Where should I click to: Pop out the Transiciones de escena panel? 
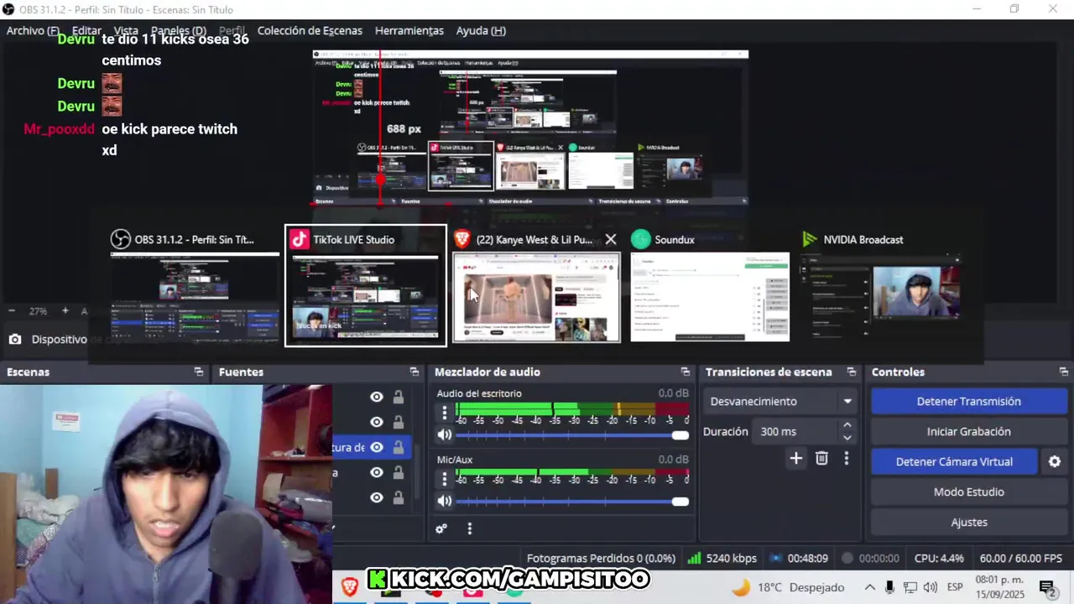tap(852, 372)
